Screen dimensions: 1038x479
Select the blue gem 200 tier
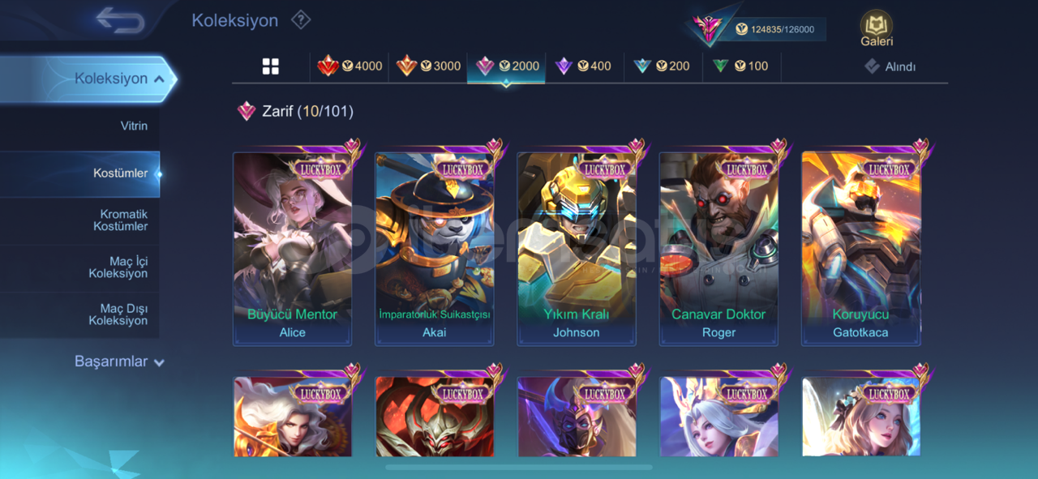pos(662,66)
